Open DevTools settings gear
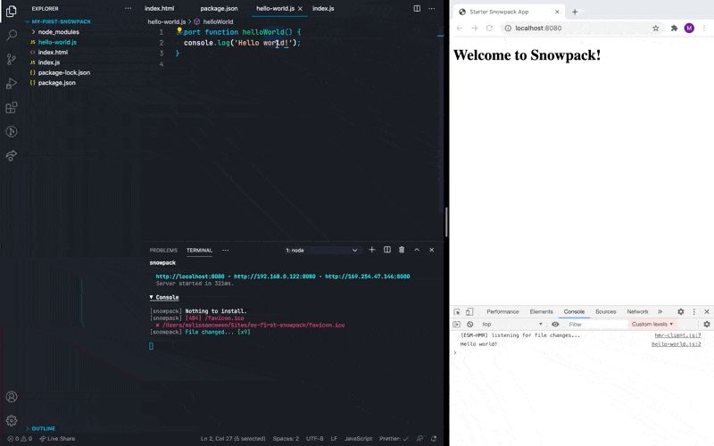The image size is (714, 446). pyautogui.click(x=681, y=311)
